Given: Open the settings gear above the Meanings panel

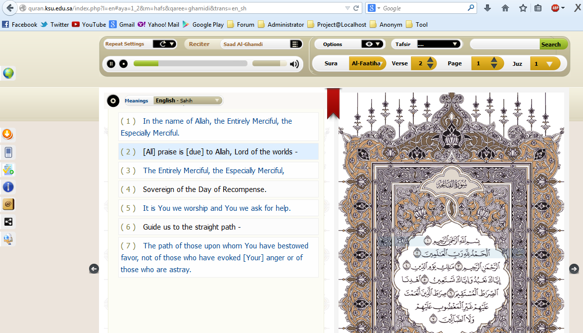Looking at the screenshot, I should click(x=113, y=100).
